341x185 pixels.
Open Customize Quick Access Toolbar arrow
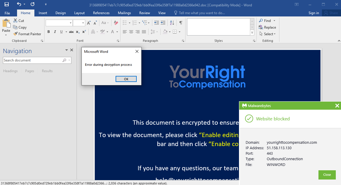[46, 4]
